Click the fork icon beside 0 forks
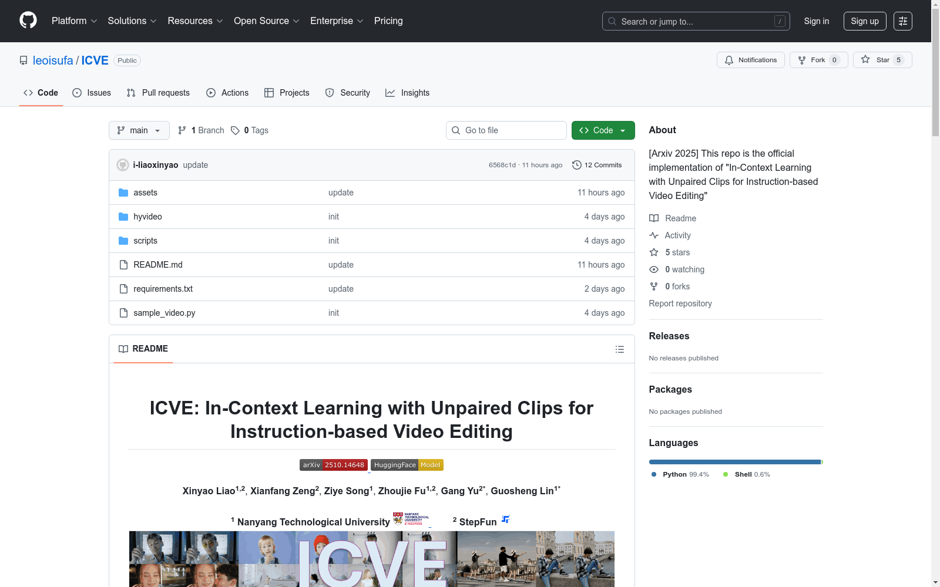The height and width of the screenshot is (587, 940). [x=653, y=286]
